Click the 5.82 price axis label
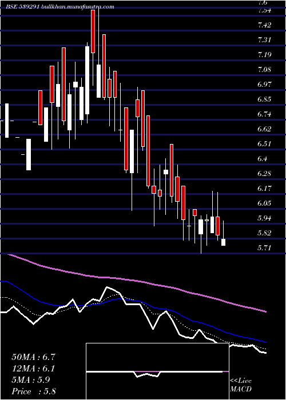This screenshot has height=400, width=286. (x=264, y=233)
